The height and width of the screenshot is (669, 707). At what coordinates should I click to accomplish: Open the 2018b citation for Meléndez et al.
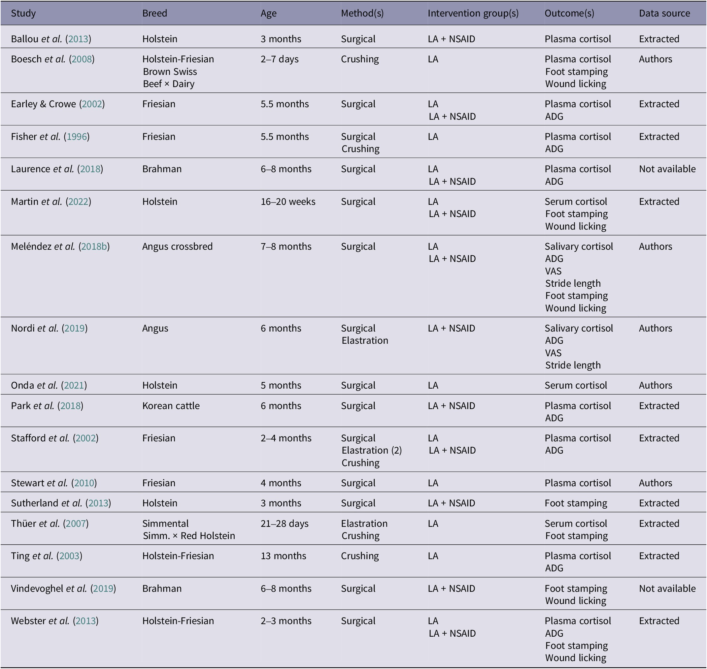click(x=94, y=246)
